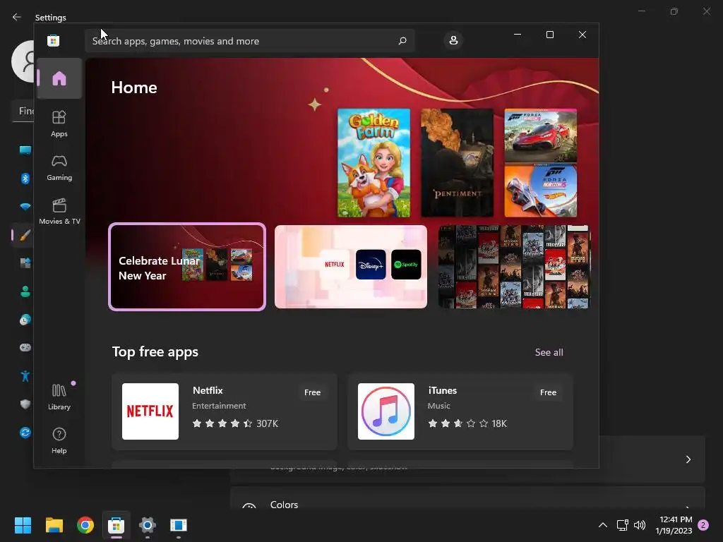This screenshot has height=542, width=723.
Task: Click See all for Top free apps
Action: pos(549,352)
